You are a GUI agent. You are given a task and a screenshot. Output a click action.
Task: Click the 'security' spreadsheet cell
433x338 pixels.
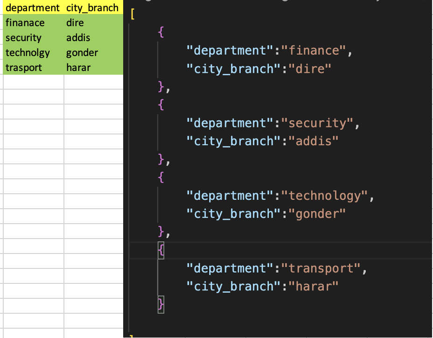pos(33,37)
